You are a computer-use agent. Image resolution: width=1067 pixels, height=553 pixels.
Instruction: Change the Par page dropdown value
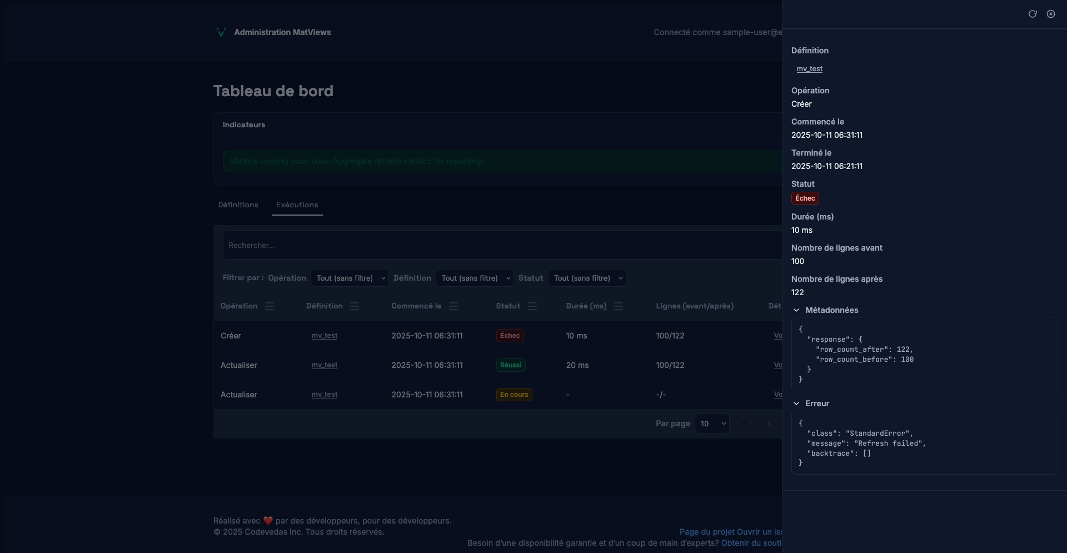pyautogui.click(x=712, y=424)
